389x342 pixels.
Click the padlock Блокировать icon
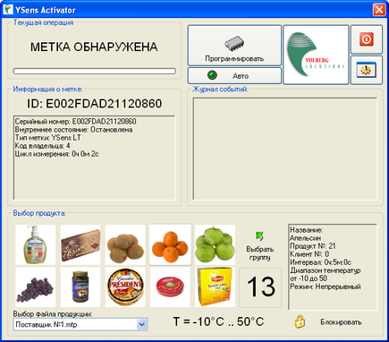300,321
